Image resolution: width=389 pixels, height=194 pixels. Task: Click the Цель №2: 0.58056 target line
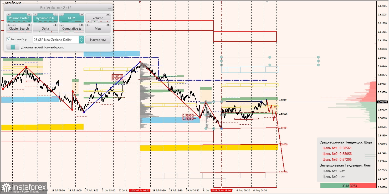click(337, 154)
